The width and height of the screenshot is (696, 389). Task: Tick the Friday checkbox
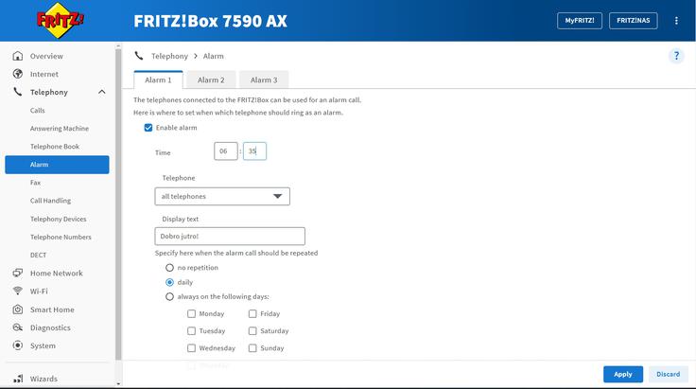pyautogui.click(x=252, y=314)
